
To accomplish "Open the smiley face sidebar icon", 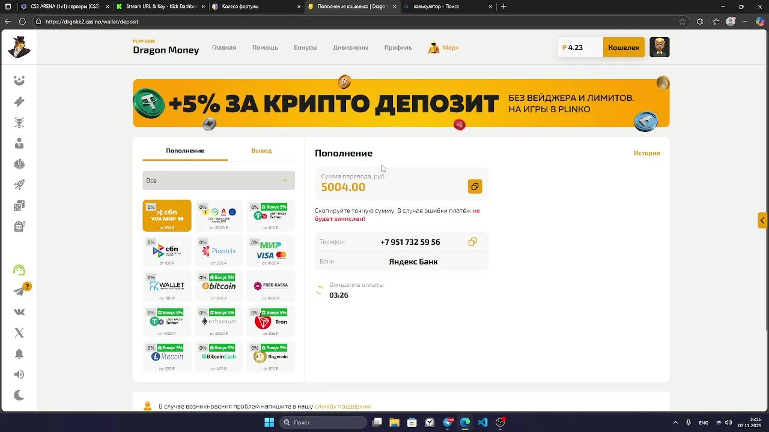I will click(19, 80).
